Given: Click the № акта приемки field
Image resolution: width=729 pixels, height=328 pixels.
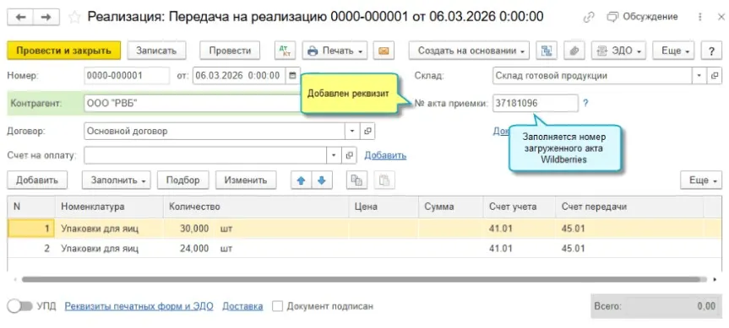Looking at the screenshot, I should pos(535,104).
